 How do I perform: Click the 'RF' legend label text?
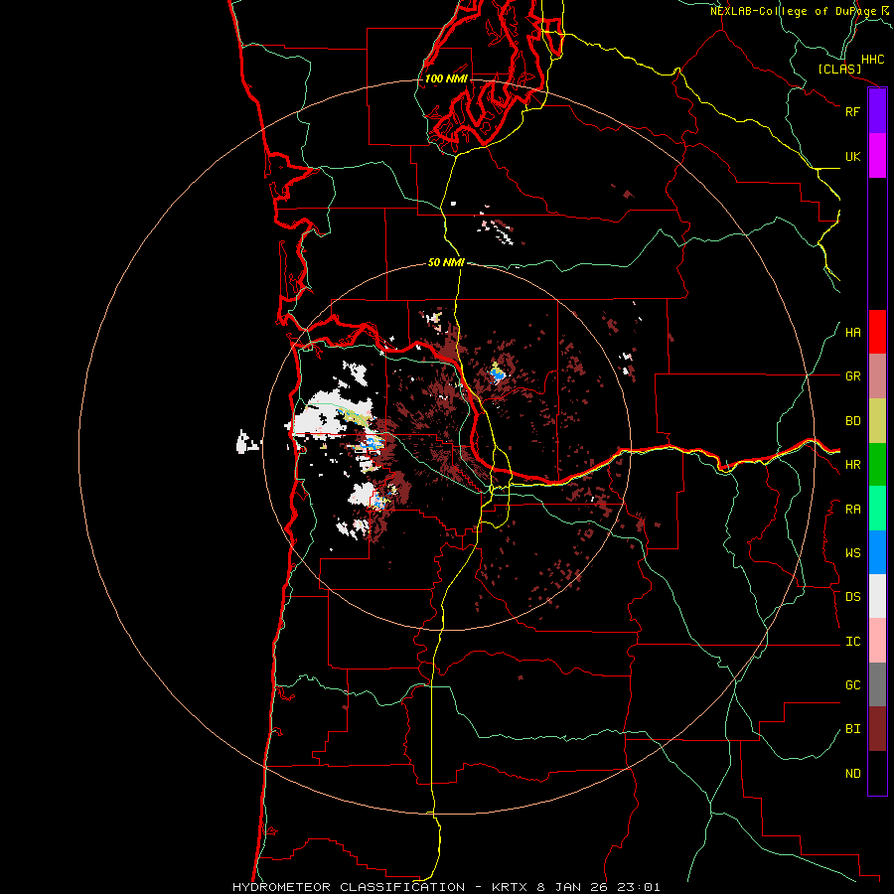point(852,111)
